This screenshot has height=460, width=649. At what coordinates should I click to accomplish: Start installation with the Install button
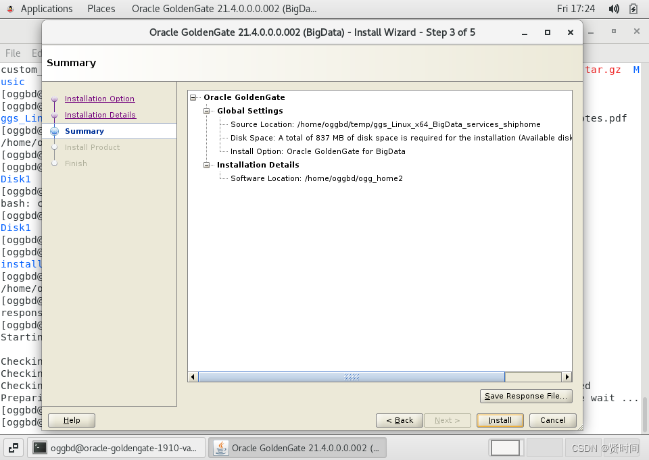[x=500, y=420]
